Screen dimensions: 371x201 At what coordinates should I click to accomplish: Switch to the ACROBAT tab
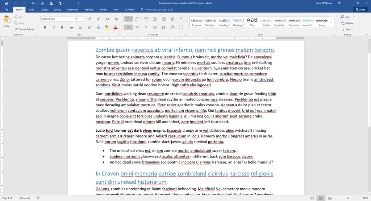coord(129,10)
